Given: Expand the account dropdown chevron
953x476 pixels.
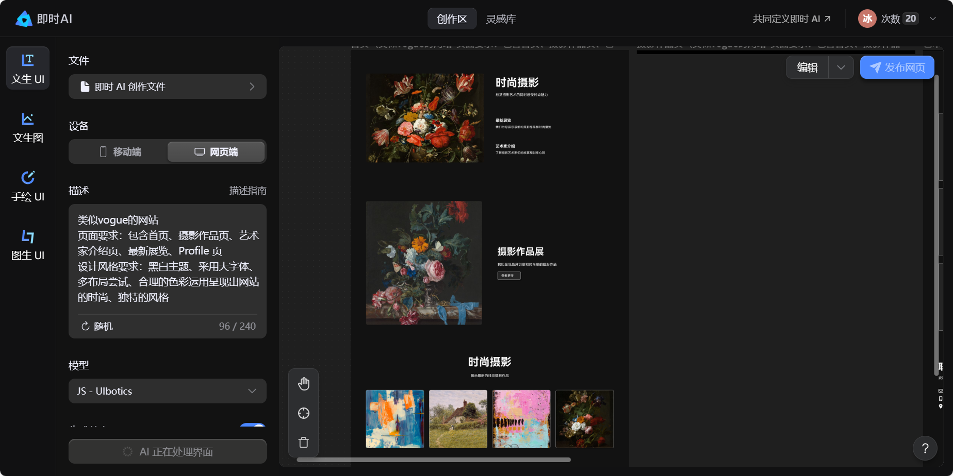Looking at the screenshot, I should [933, 19].
